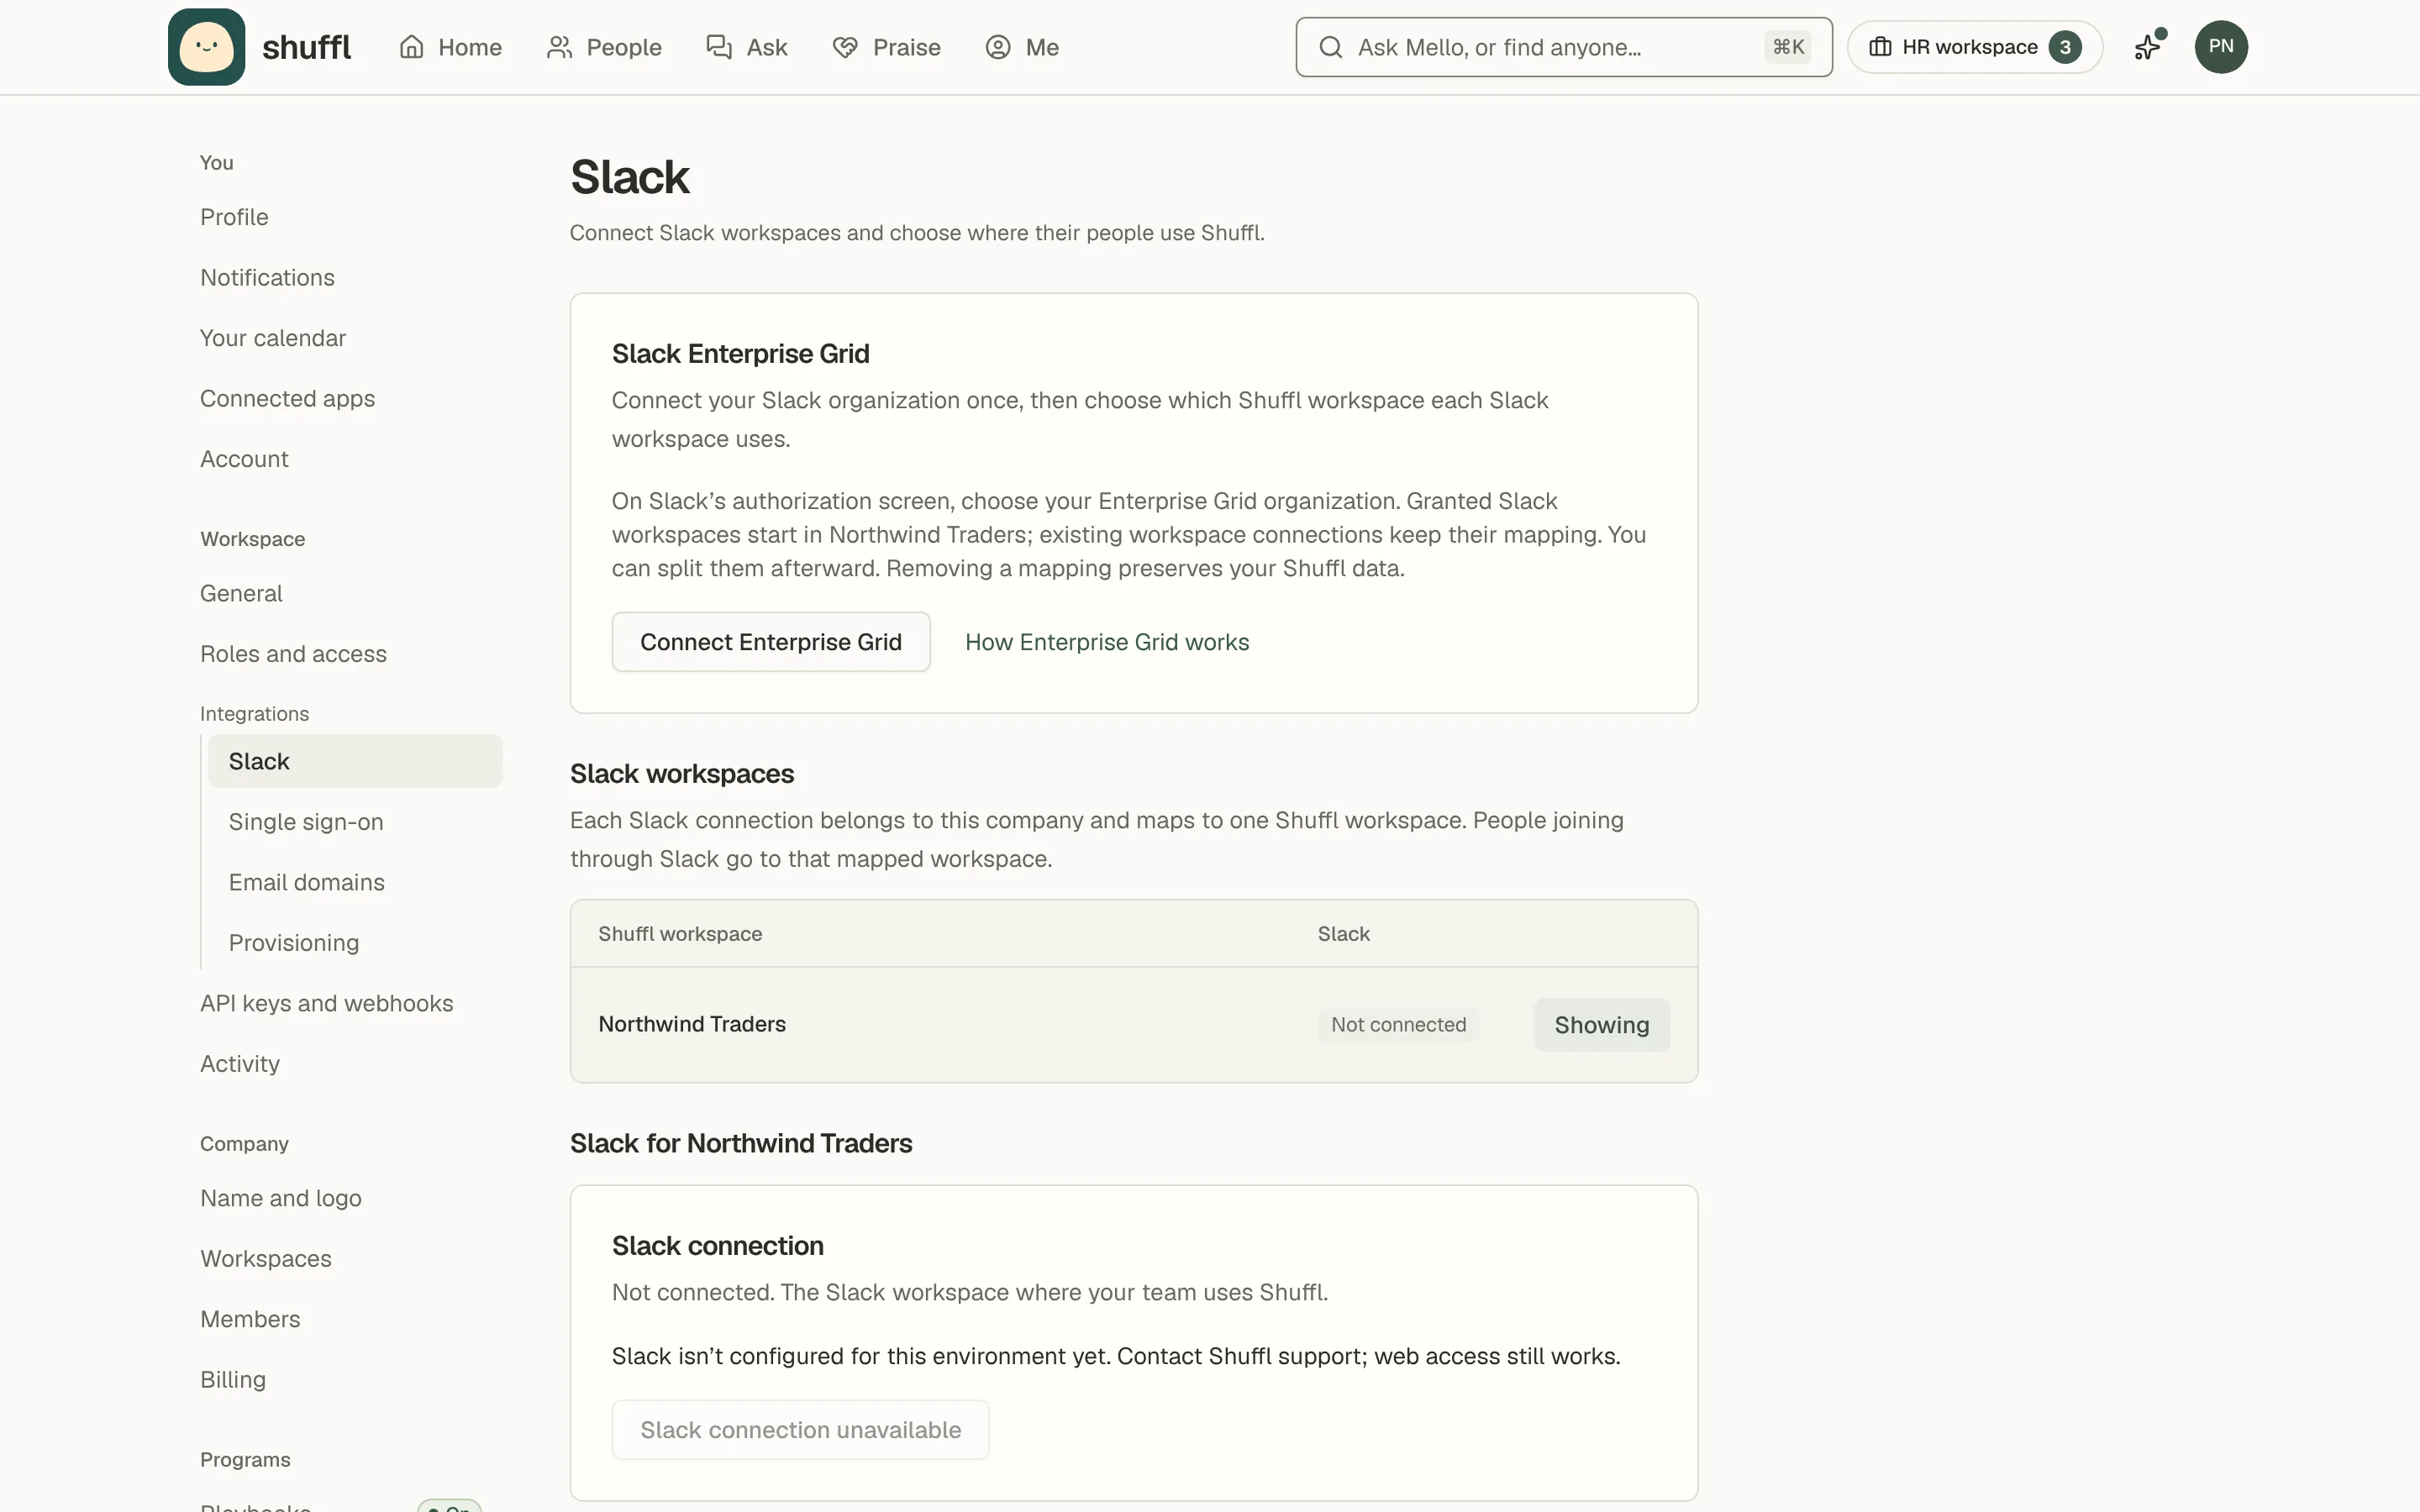Image resolution: width=2420 pixels, height=1512 pixels.
Task: Open the HR workspace switcher
Action: pyautogui.click(x=1974, y=47)
